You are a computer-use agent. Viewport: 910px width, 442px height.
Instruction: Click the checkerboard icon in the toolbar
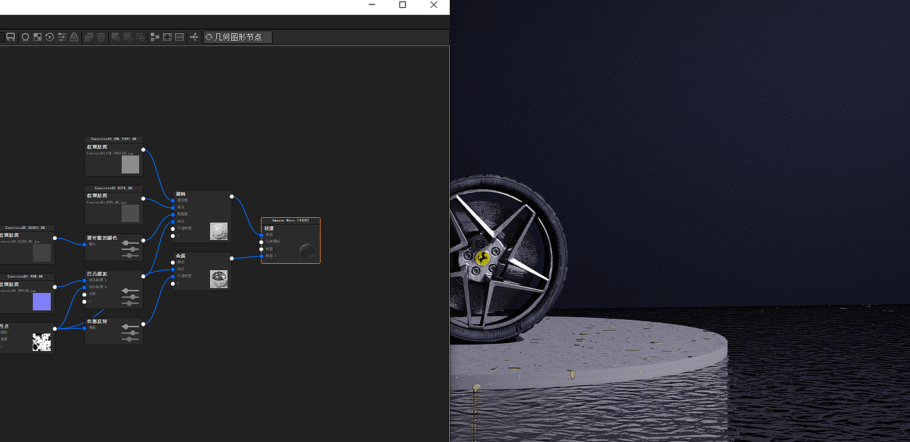(x=38, y=38)
